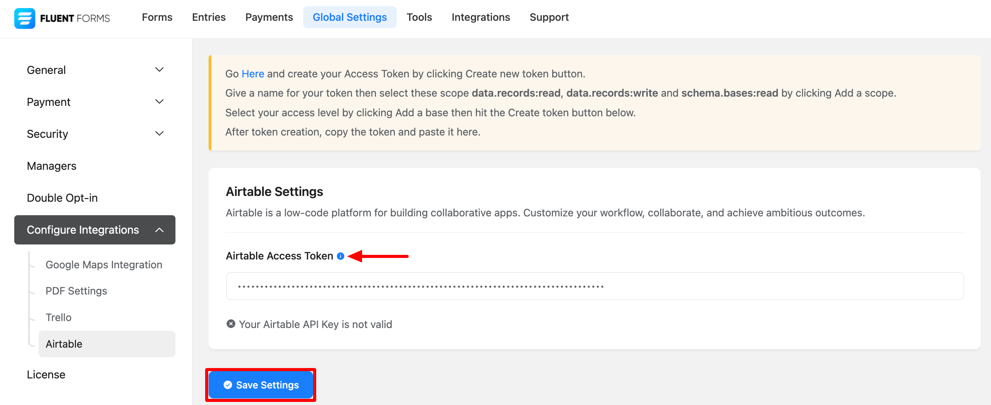Viewport: 991px width, 405px height.
Task: Open PDF Settings in sidebar
Action: [76, 291]
